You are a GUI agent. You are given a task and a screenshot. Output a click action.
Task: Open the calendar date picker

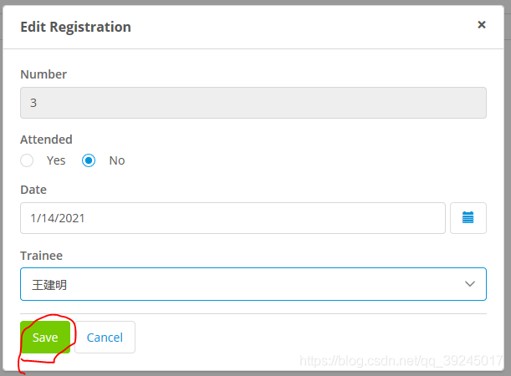468,218
